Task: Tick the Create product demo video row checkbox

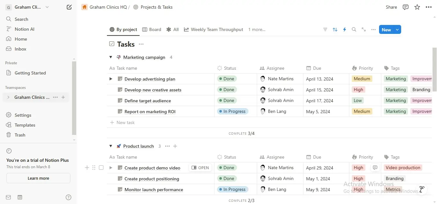Action: (x=101, y=168)
